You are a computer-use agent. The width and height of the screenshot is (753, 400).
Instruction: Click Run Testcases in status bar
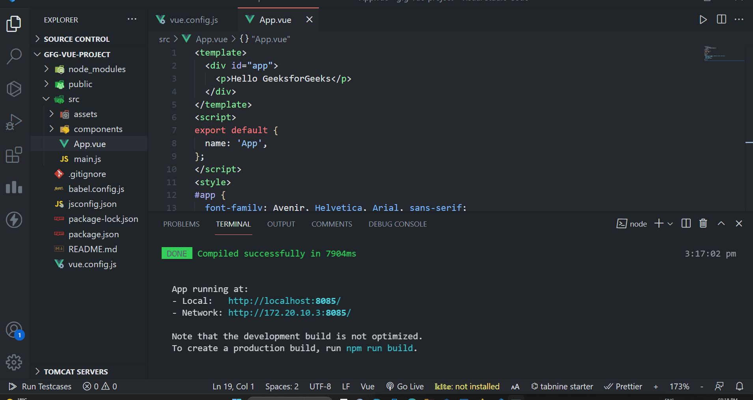[x=40, y=387]
